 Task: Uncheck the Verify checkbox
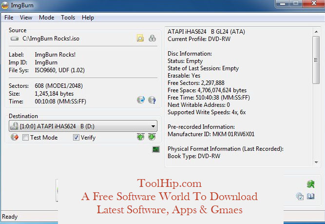[76, 138]
